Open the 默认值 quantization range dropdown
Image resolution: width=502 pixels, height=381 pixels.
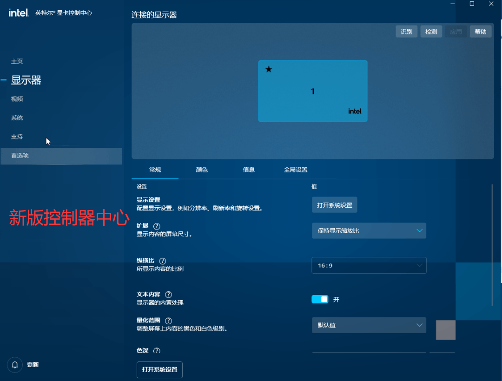point(369,325)
